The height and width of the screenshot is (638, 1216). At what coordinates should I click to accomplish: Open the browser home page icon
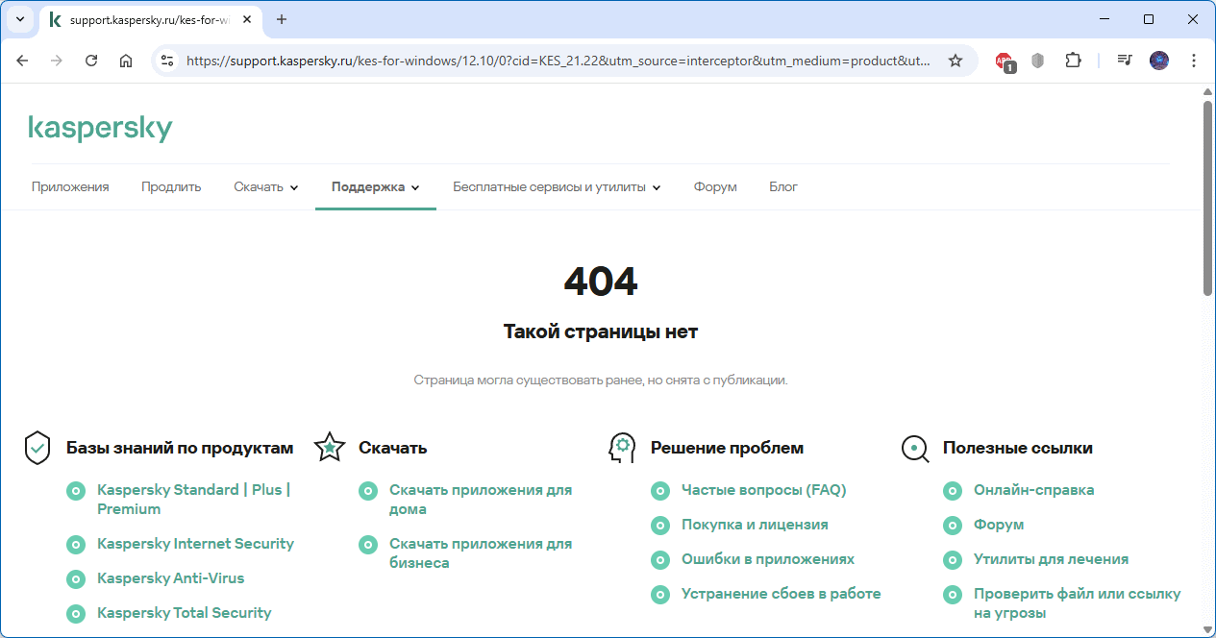(x=126, y=61)
